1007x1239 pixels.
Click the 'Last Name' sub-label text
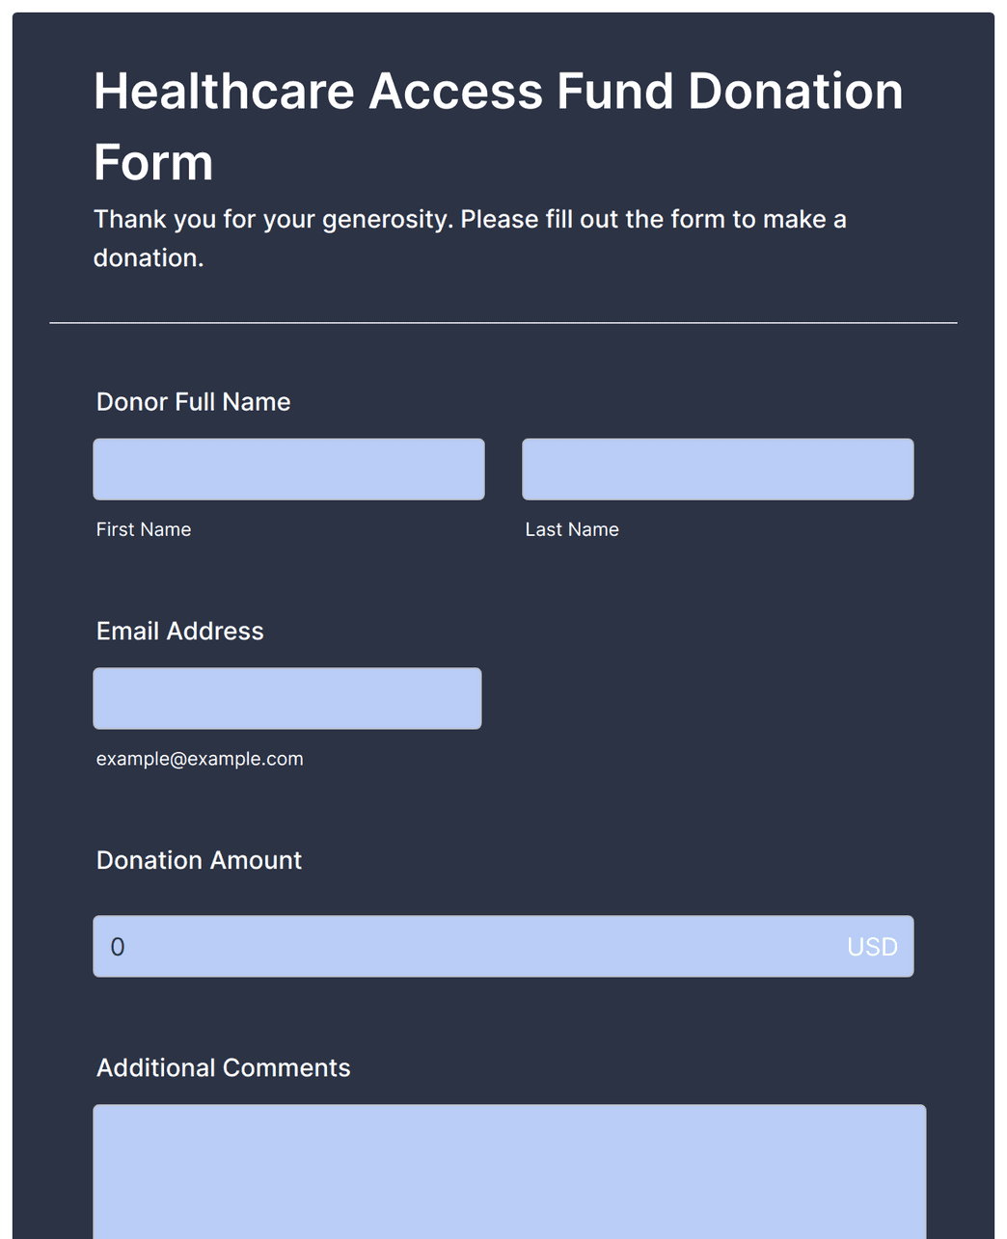[572, 529]
